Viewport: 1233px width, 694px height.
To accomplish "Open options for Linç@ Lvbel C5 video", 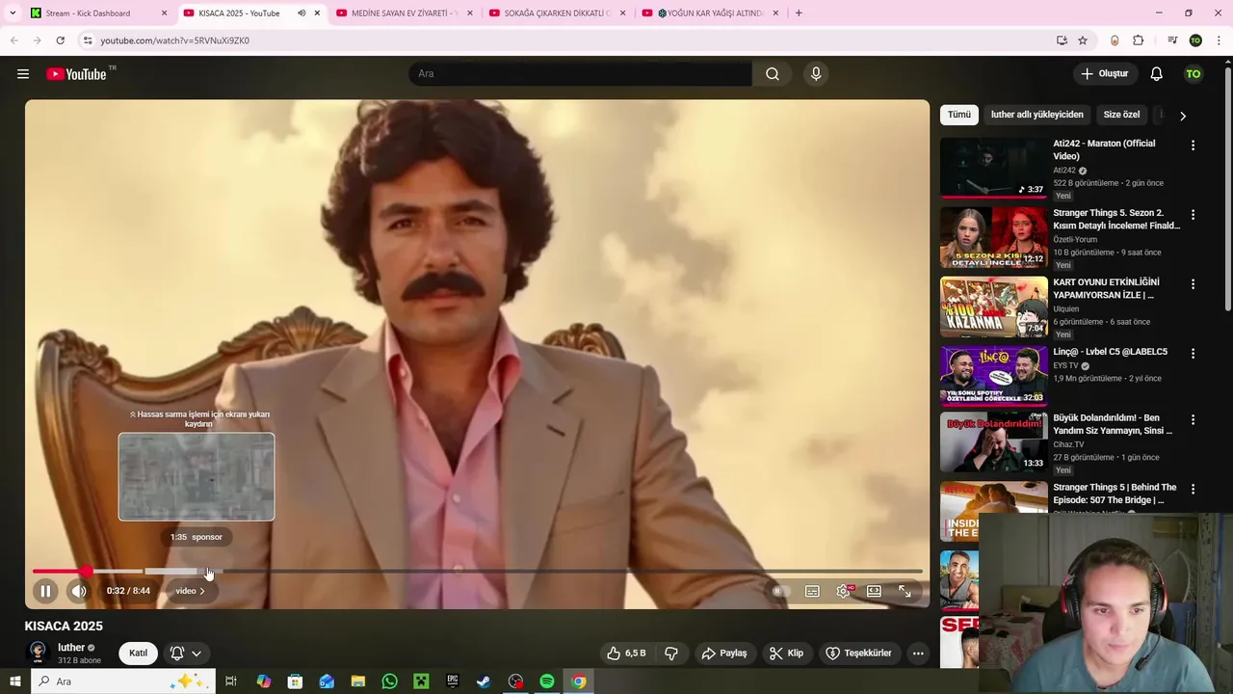I will point(1193,354).
